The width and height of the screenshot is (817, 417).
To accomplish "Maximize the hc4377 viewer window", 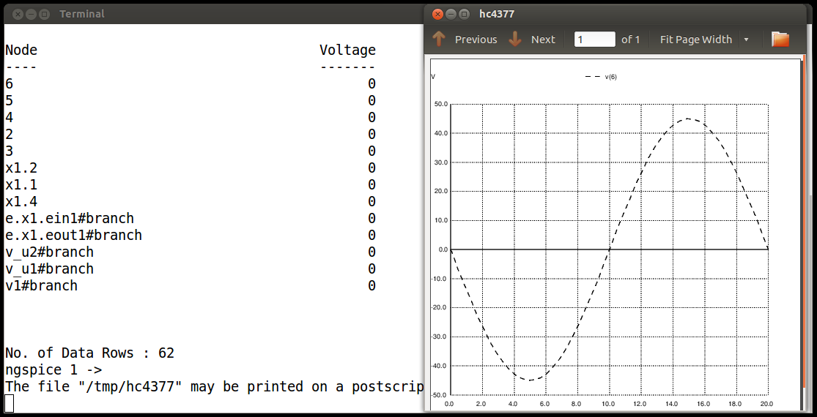I will [x=464, y=15].
